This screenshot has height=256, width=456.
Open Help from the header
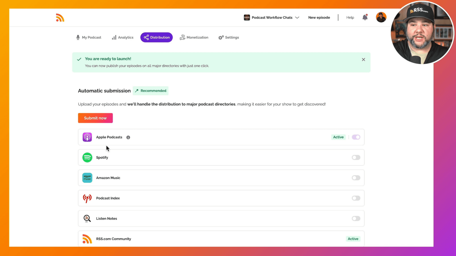(350, 17)
